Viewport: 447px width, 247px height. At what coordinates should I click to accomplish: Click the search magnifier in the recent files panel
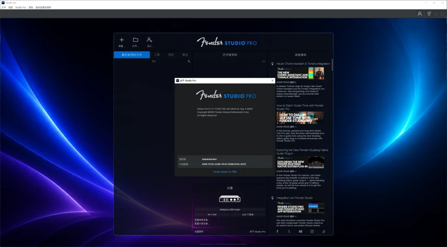coord(189,61)
